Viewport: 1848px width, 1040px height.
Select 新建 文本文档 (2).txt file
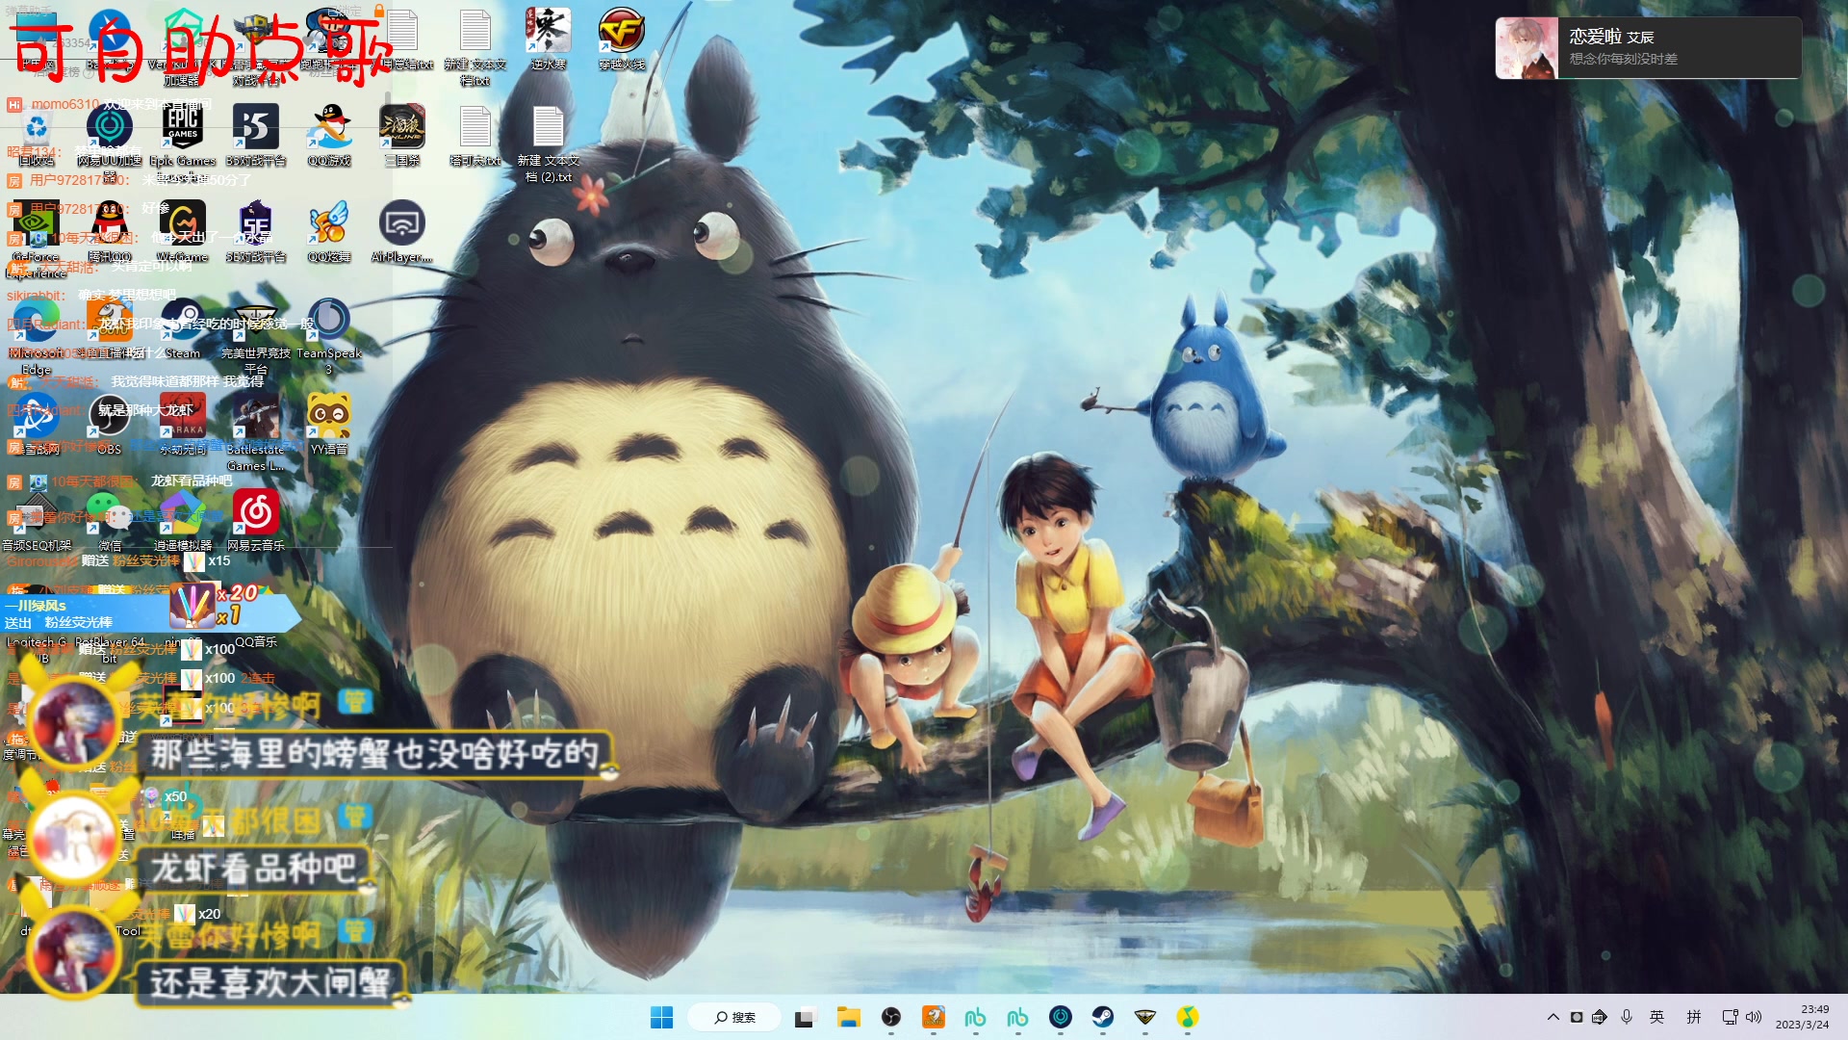[x=549, y=143]
